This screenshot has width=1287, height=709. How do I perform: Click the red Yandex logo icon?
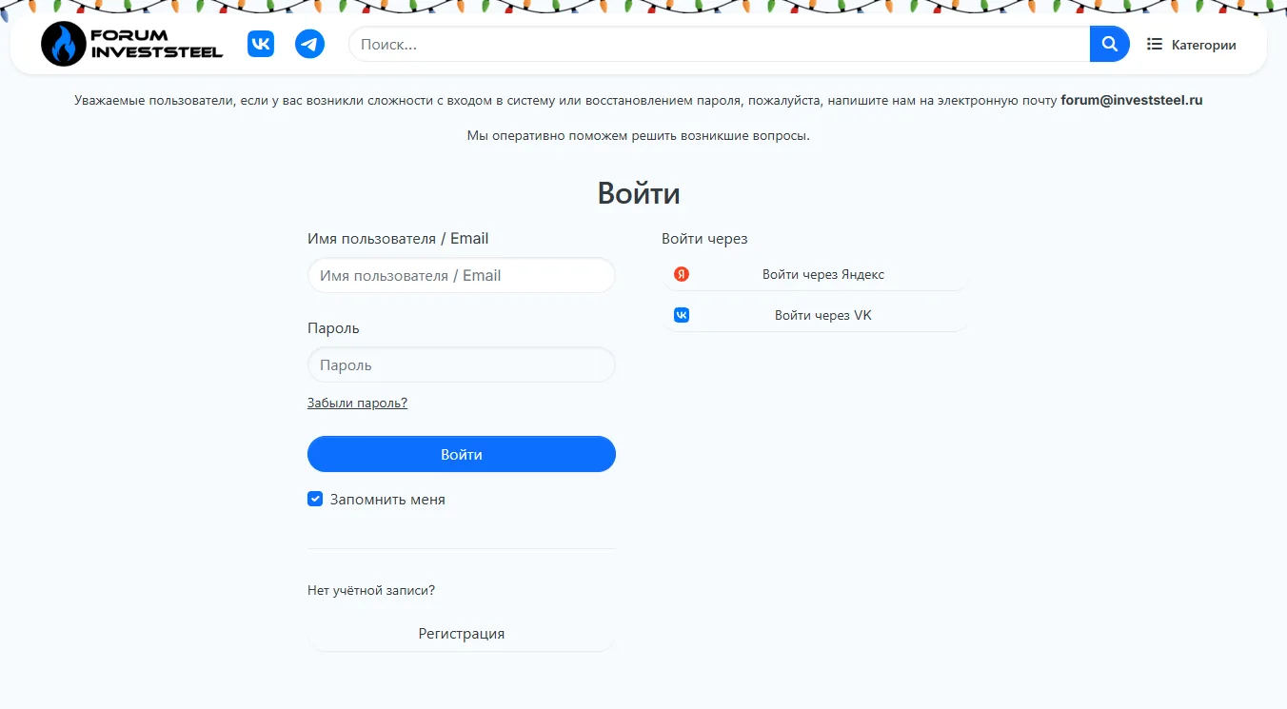pyautogui.click(x=682, y=274)
